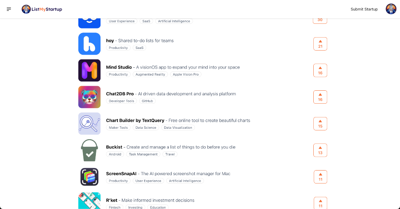Image resolution: width=400 pixels, height=209 pixels.
Task: Open the Chat2DB Pro title link
Action: 120,94
